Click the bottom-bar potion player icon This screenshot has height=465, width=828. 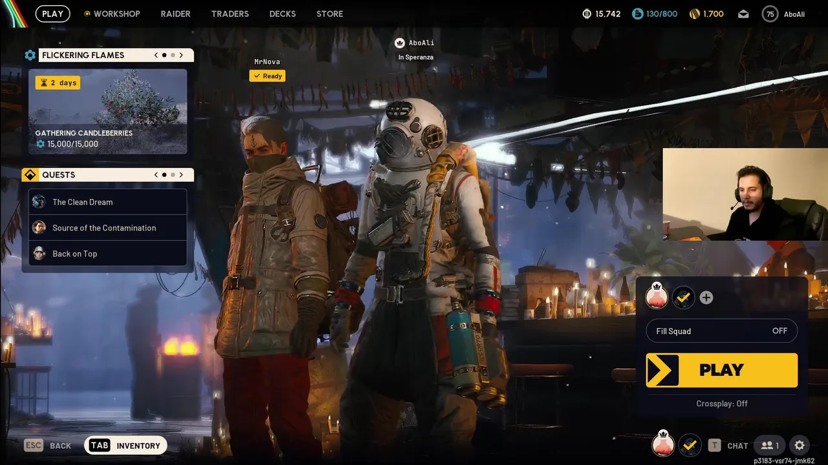click(x=662, y=444)
